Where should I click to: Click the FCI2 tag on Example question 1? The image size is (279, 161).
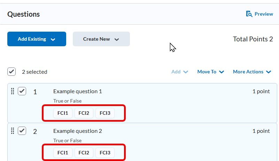pyautogui.click(x=84, y=113)
